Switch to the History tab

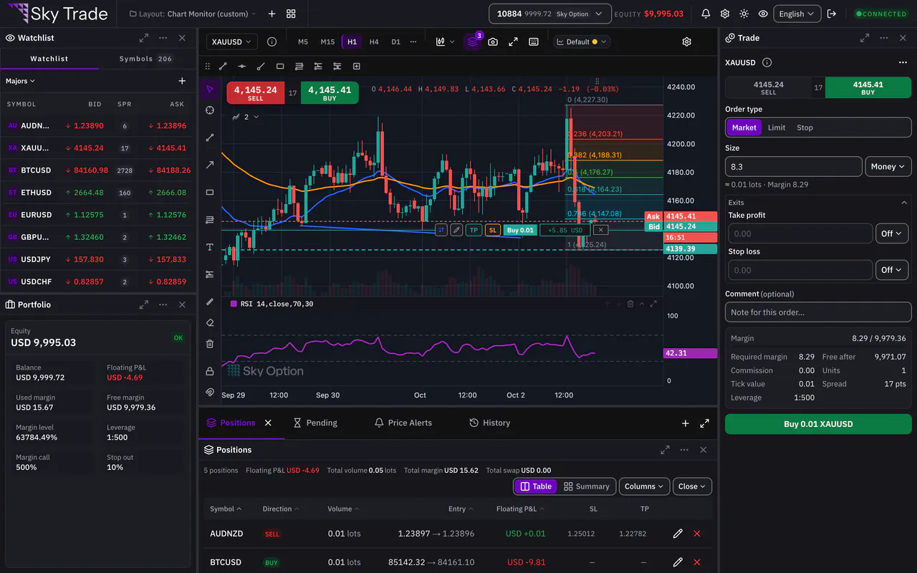tap(490, 423)
